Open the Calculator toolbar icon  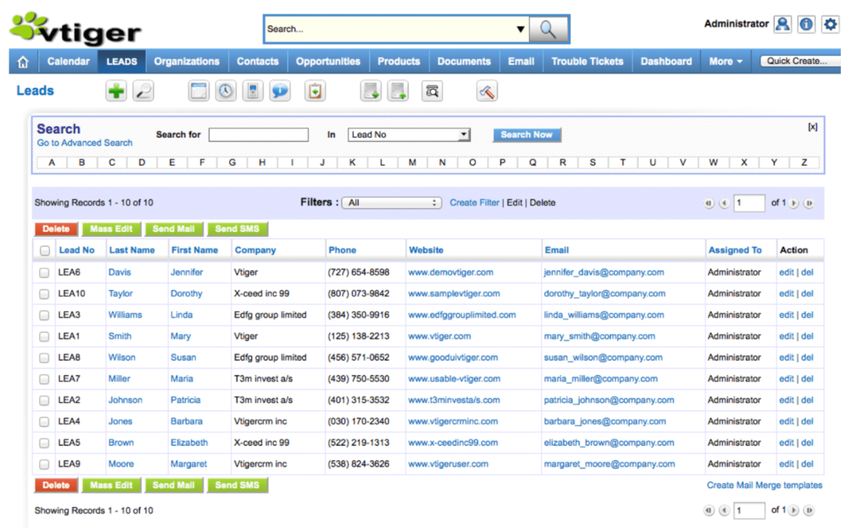(253, 91)
